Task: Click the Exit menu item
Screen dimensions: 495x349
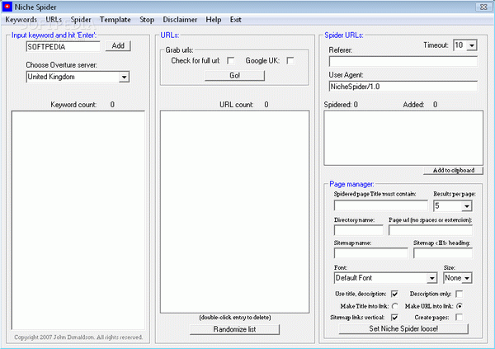Action: (235, 20)
